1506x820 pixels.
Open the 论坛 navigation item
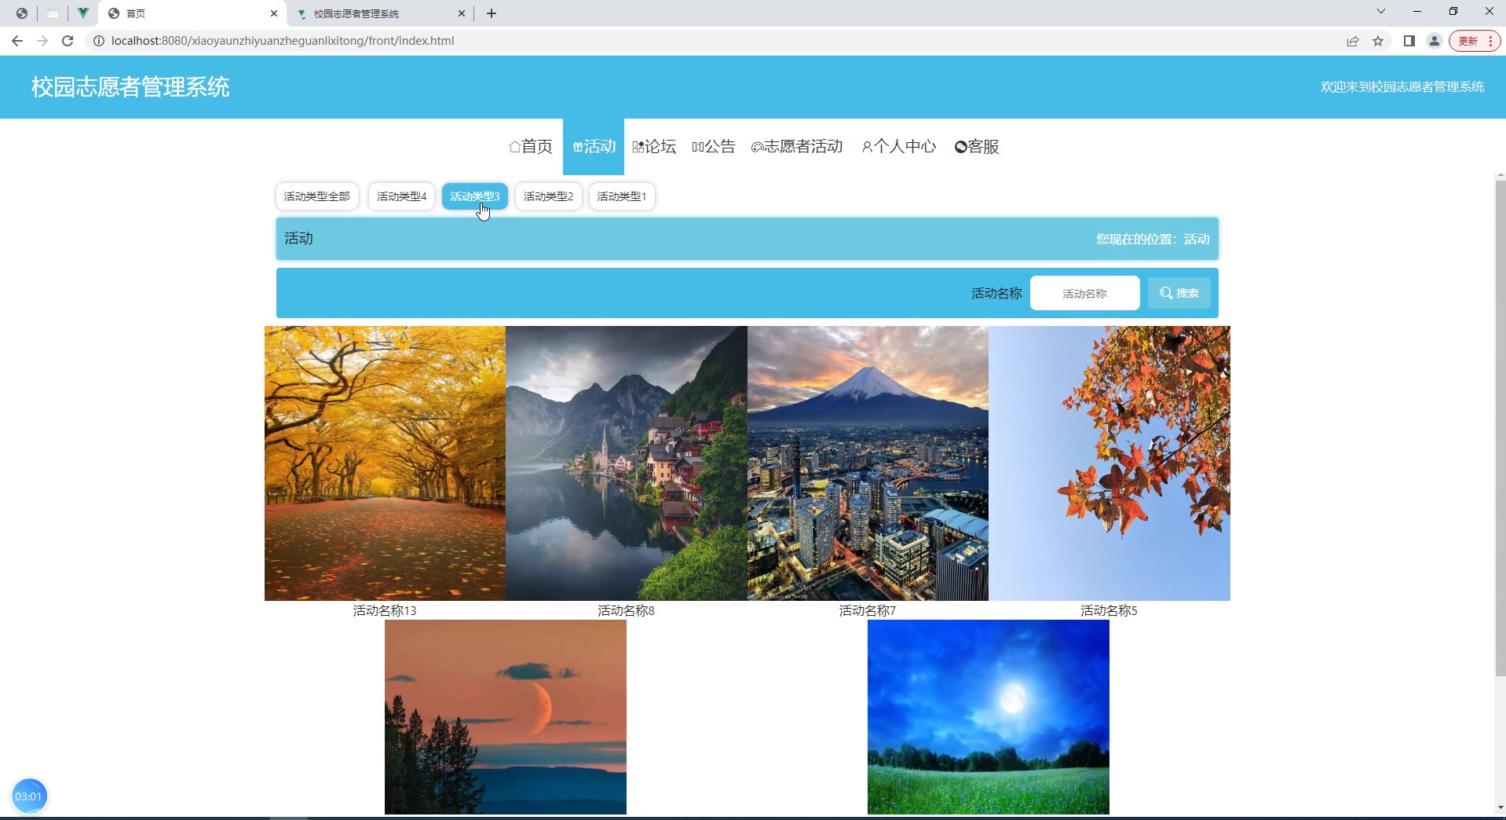point(654,147)
